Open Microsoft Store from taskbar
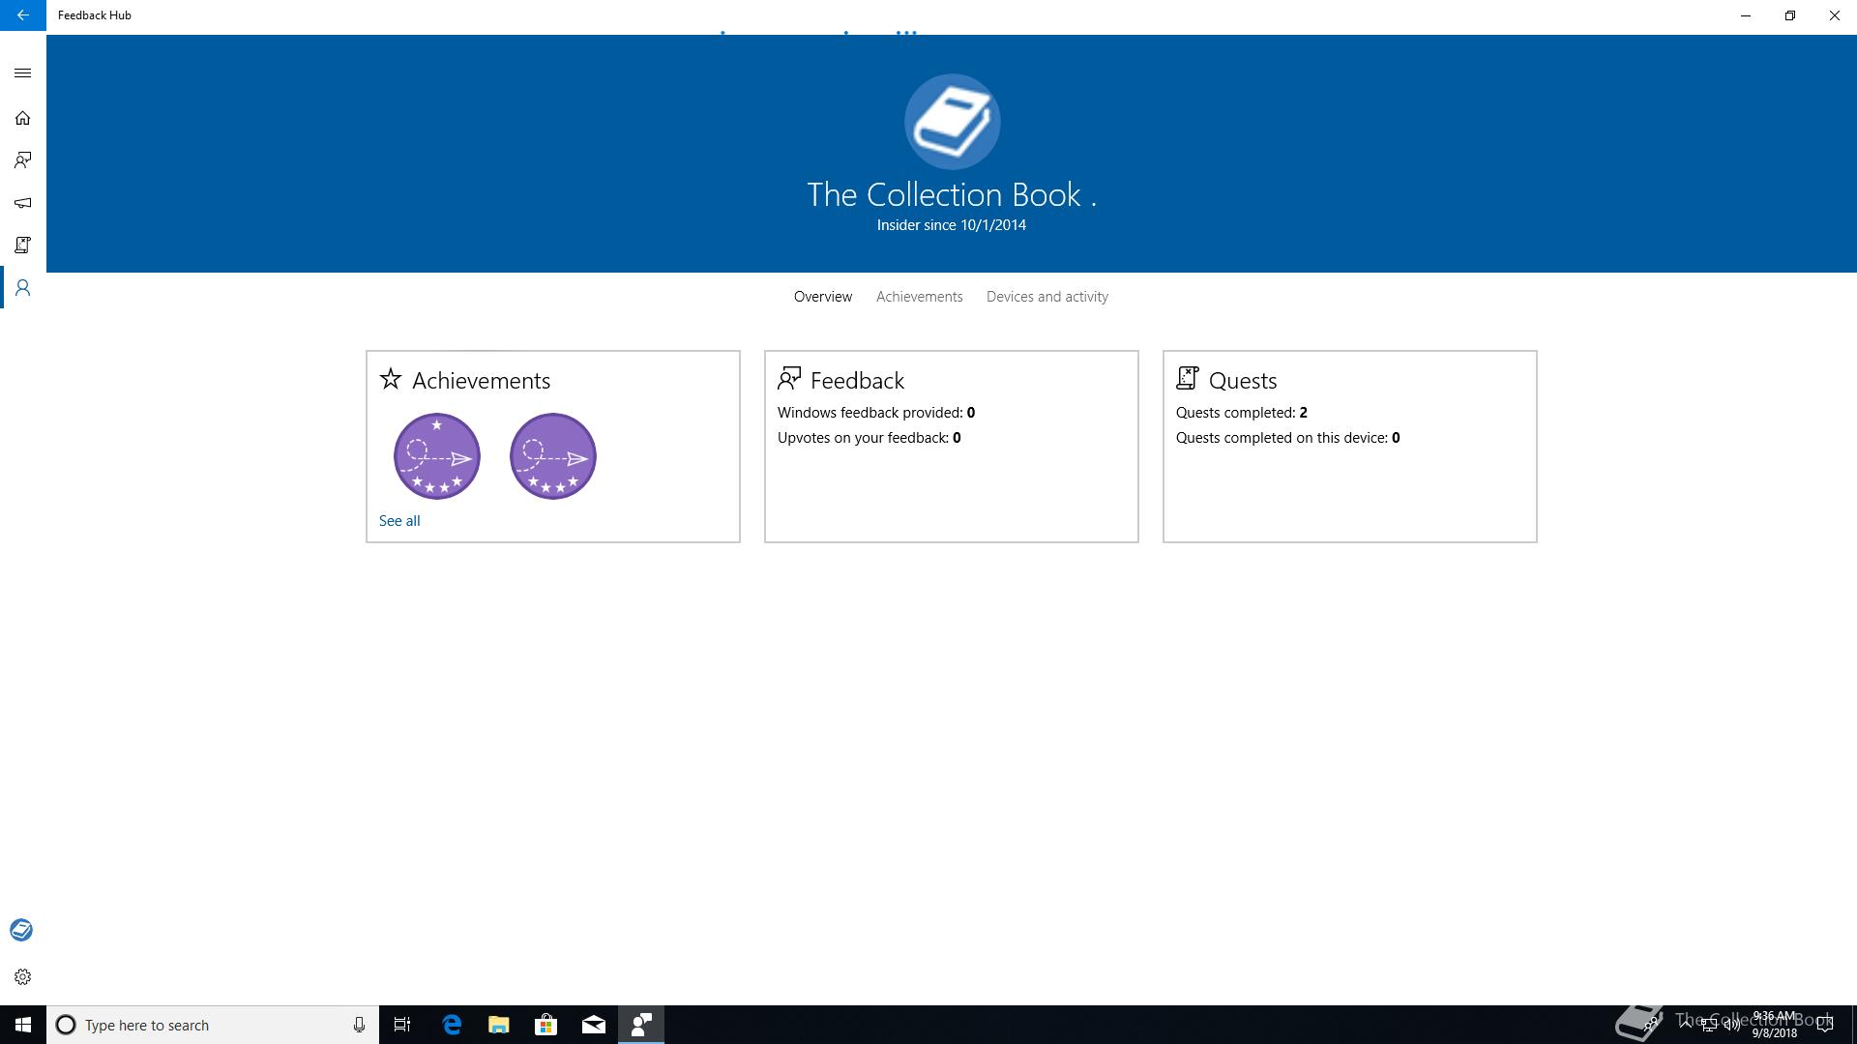Screen dimensions: 1857x1044 546,1025
